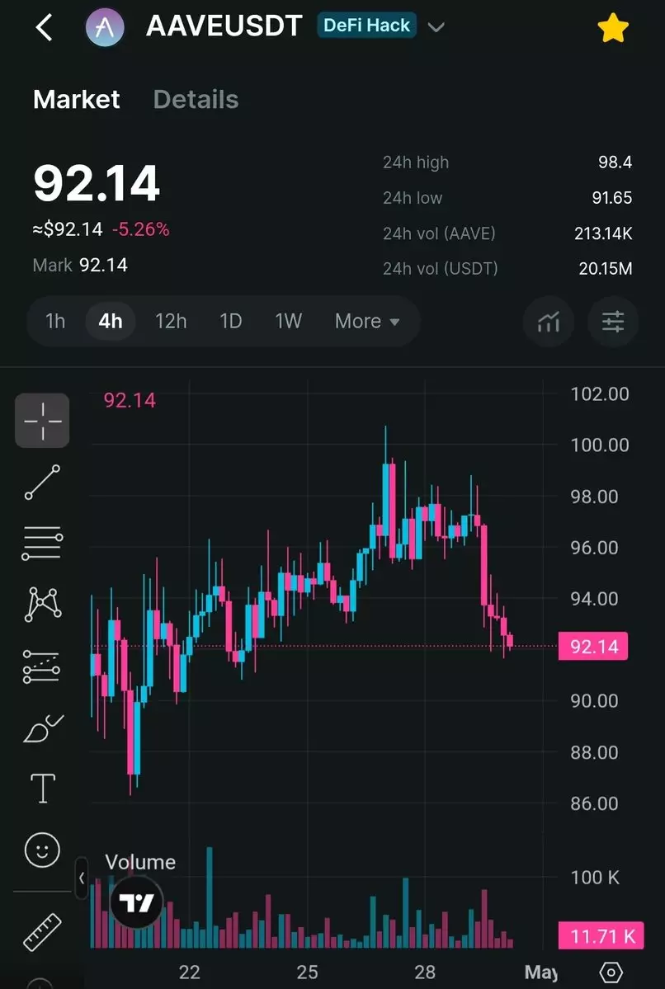Image resolution: width=665 pixels, height=989 pixels.
Task: Click the date label 28
Action: tap(425, 972)
